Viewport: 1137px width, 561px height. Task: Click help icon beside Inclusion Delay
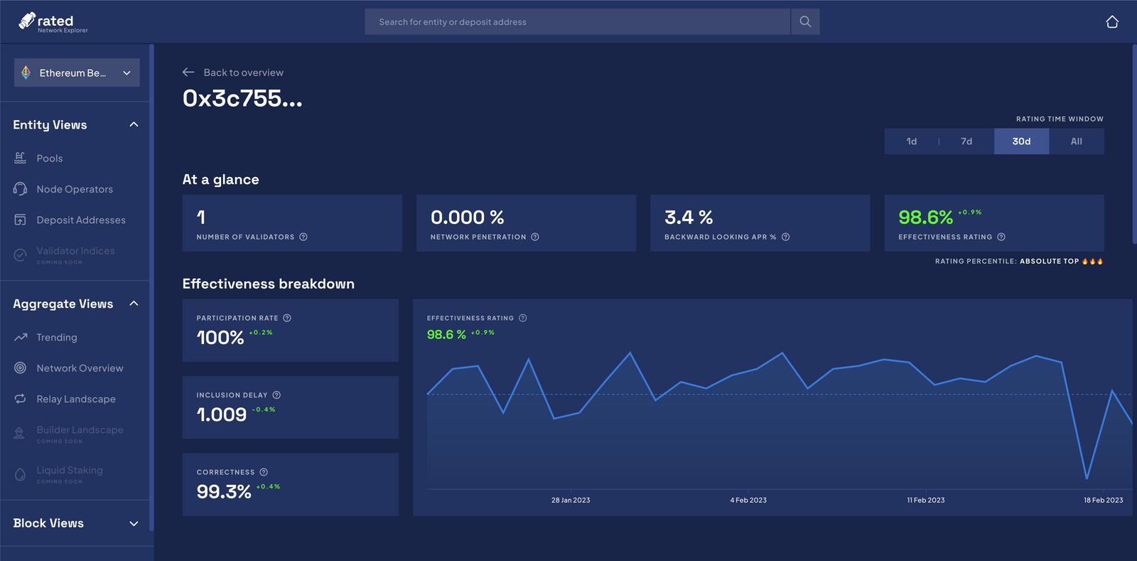pos(276,395)
